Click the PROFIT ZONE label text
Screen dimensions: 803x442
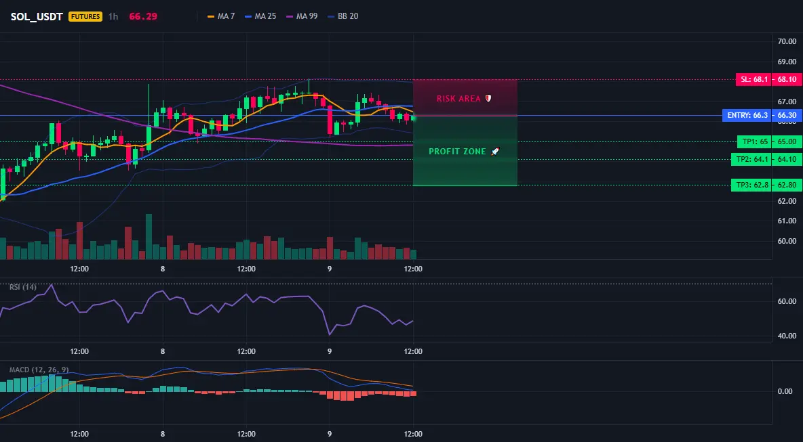click(457, 151)
